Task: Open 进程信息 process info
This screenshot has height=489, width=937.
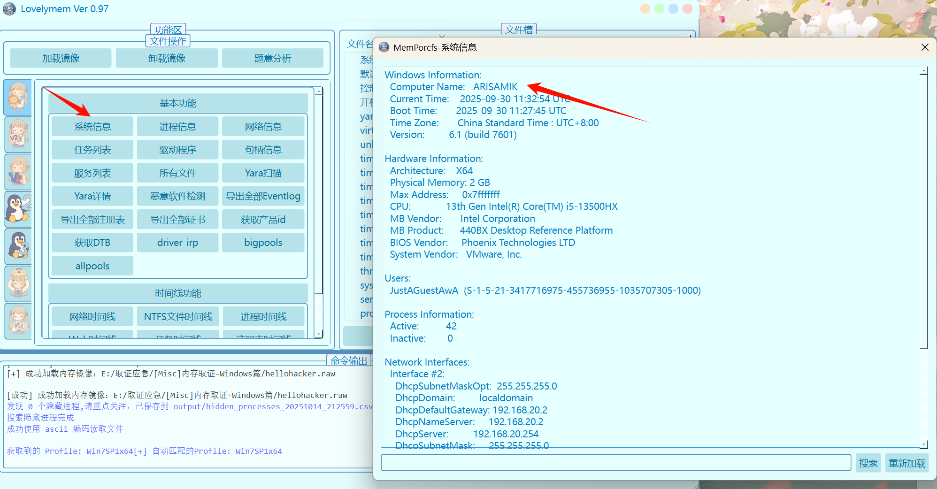Action: point(177,127)
